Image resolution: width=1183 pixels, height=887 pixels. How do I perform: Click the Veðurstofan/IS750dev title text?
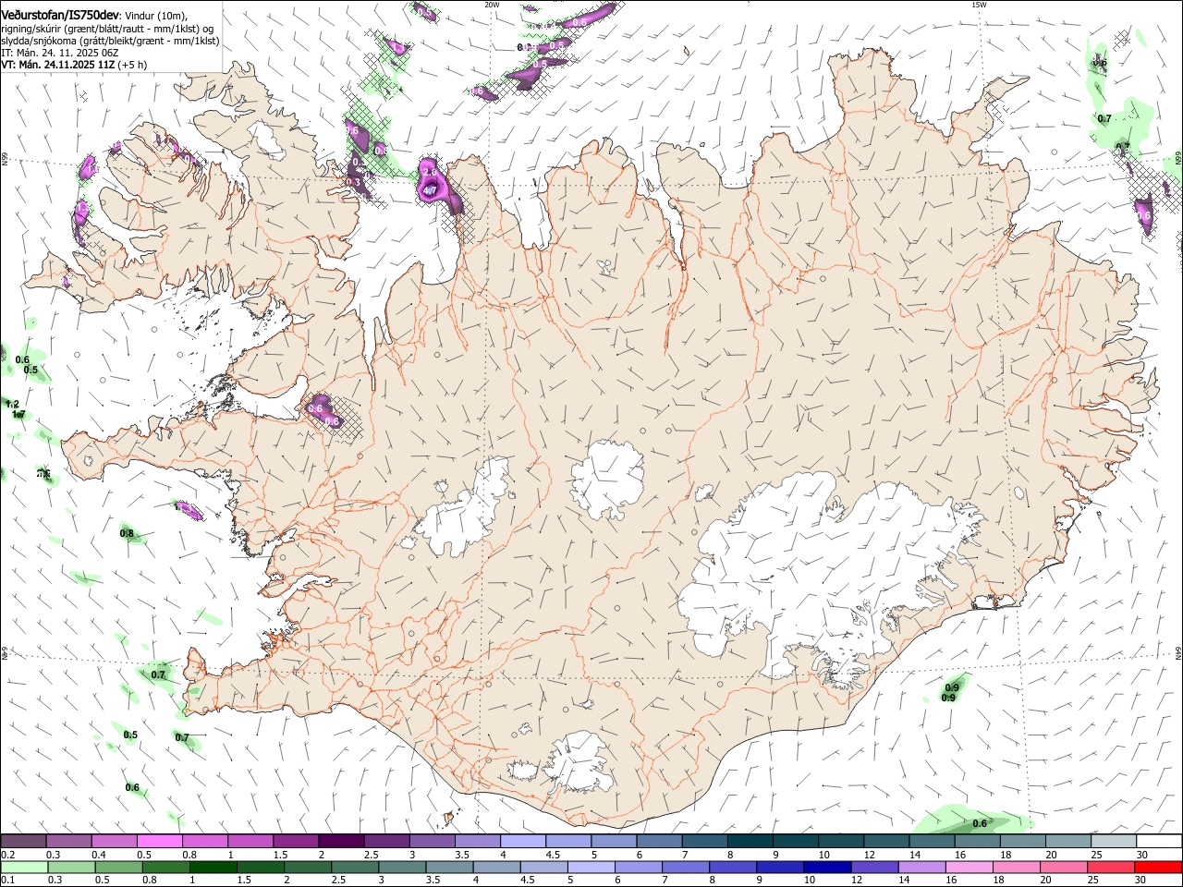click(x=60, y=15)
